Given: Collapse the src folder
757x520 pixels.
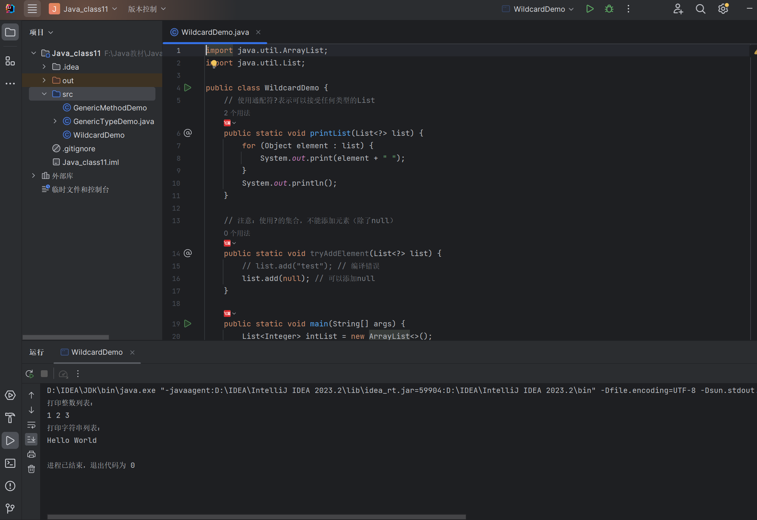Looking at the screenshot, I should (x=44, y=94).
